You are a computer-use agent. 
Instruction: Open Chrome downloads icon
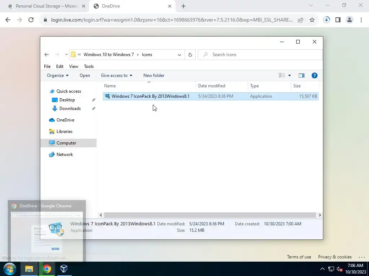(326, 20)
